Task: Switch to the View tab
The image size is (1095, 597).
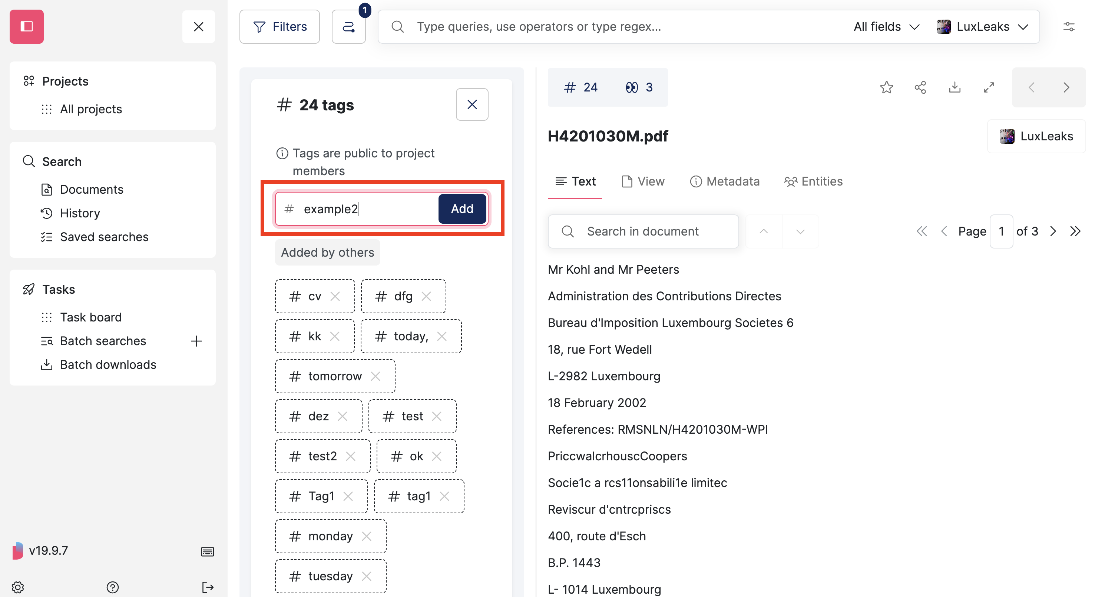Action: 643,181
